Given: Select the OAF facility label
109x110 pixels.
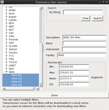Looking at the screenshot, I should click(x=11, y=33).
